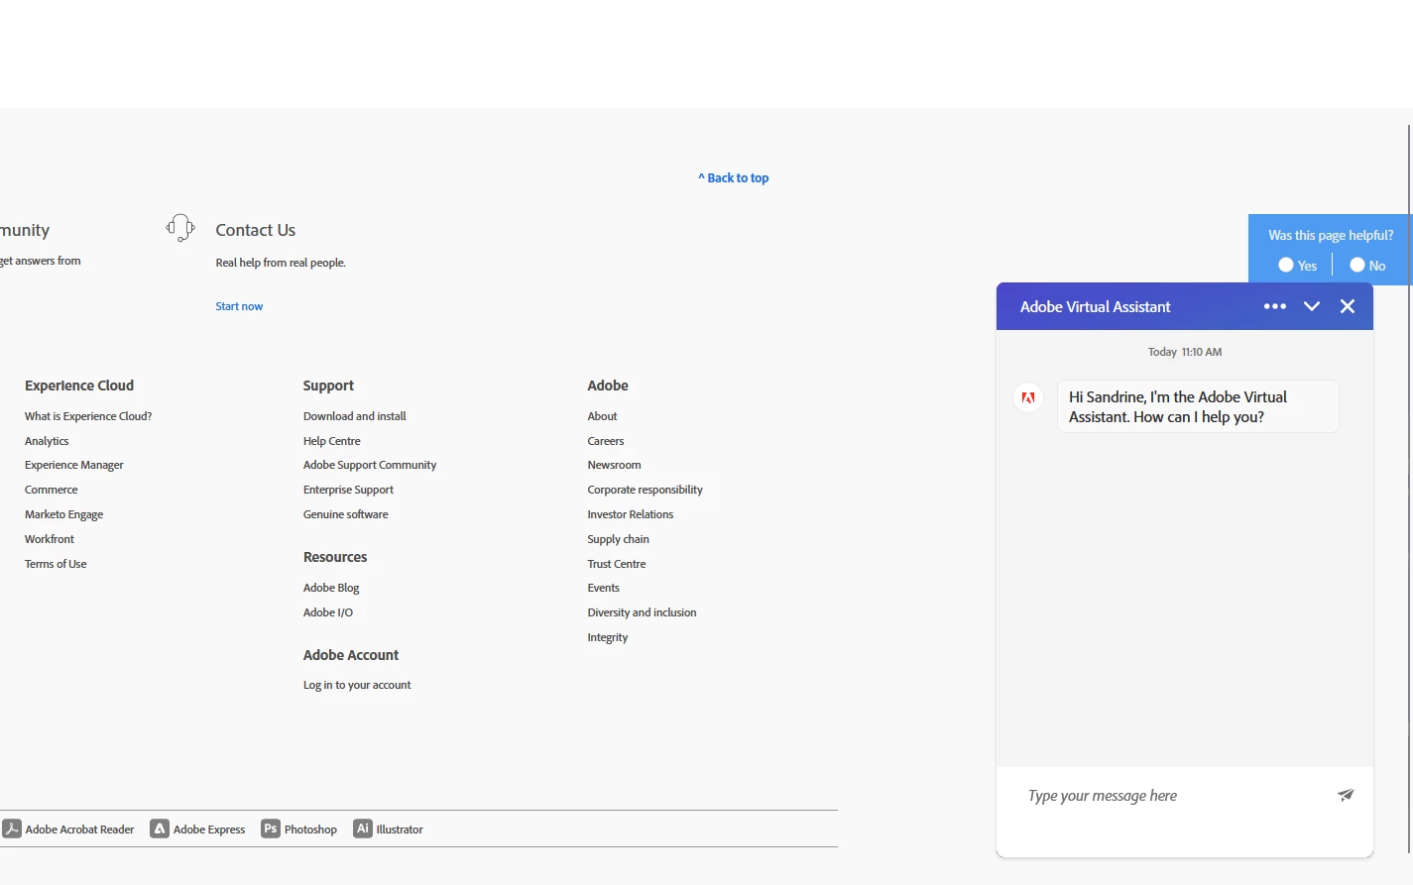Open the Trust Centre link
Image resolution: width=1413 pixels, height=885 pixels.
tap(616, 564)
